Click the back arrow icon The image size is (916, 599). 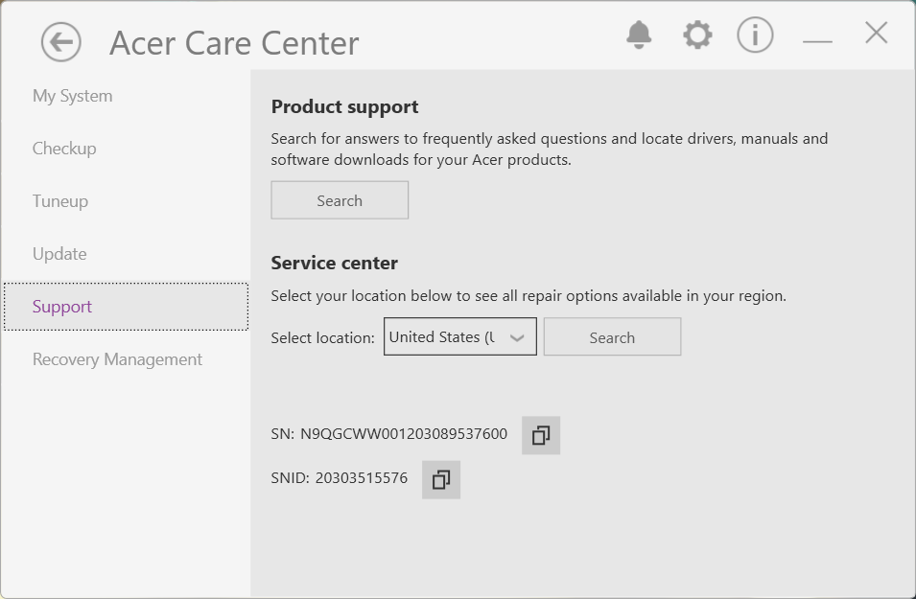[x=61, y=42]
